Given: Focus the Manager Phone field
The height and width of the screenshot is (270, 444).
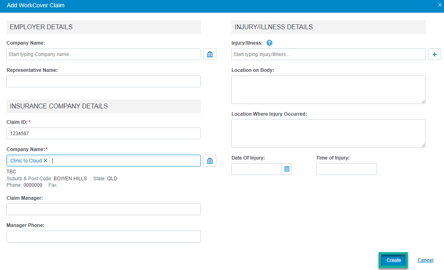Looking at the screenshot, I should [103, 237].
